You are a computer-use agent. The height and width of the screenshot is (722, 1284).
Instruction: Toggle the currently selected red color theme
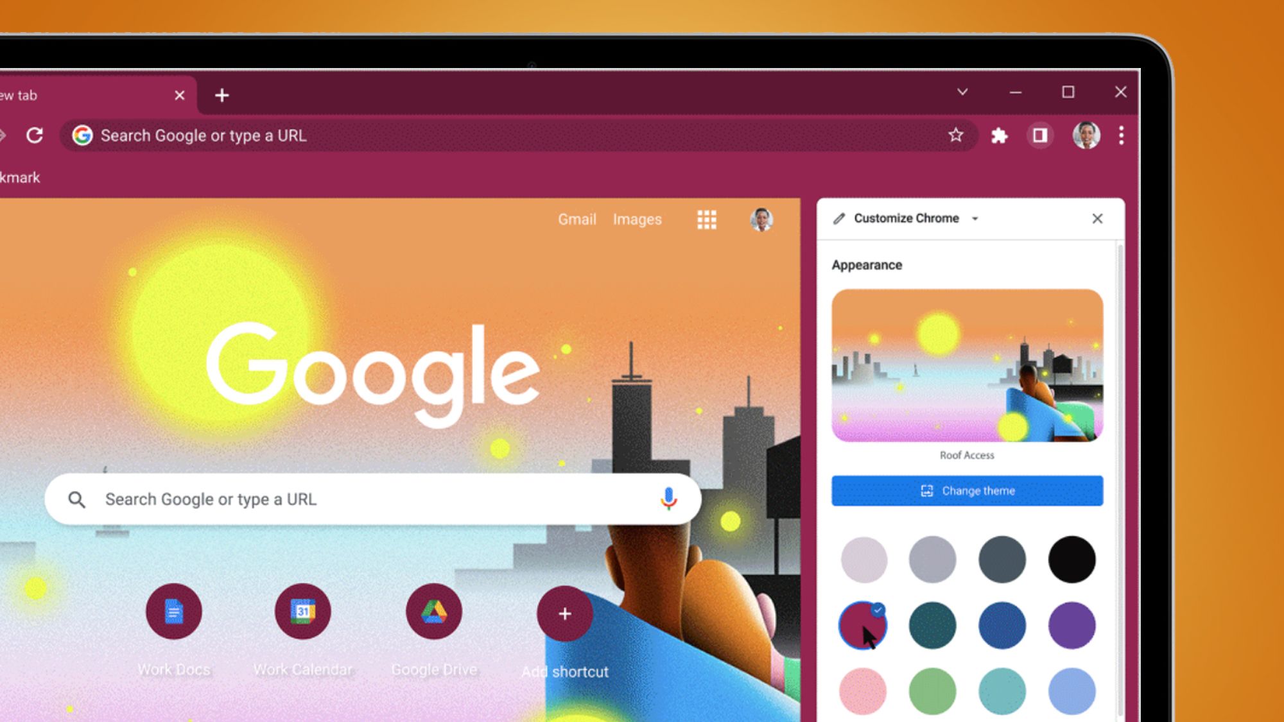click(862, 625)
